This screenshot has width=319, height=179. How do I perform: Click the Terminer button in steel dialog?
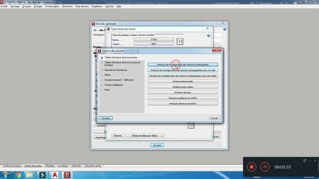coord(118,136)
